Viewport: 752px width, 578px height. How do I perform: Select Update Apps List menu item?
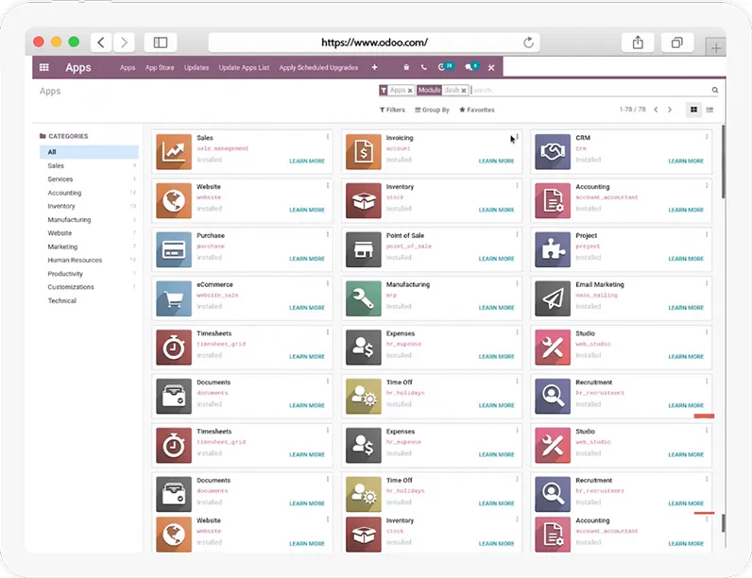[244, 68]
